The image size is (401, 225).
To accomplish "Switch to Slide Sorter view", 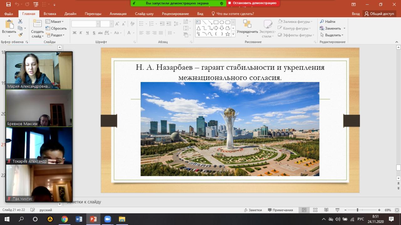I will (315, 210).
